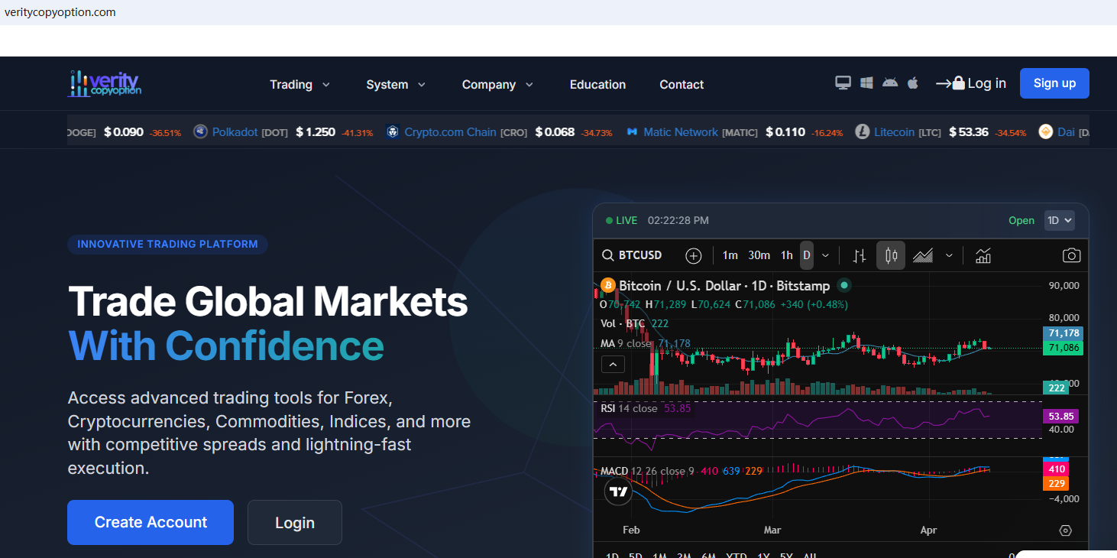Click the LIVE status indicator
The height and width of the screenshot is (558, 1117).
[x=621, y=220]
